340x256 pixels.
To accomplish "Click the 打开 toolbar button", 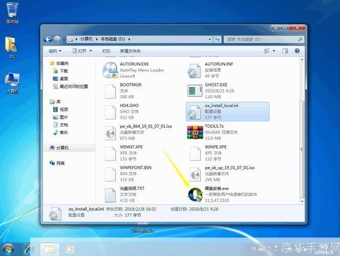I will pos(79,51).
